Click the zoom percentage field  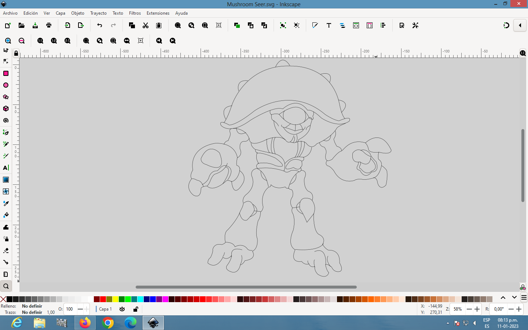pos(458,309)
